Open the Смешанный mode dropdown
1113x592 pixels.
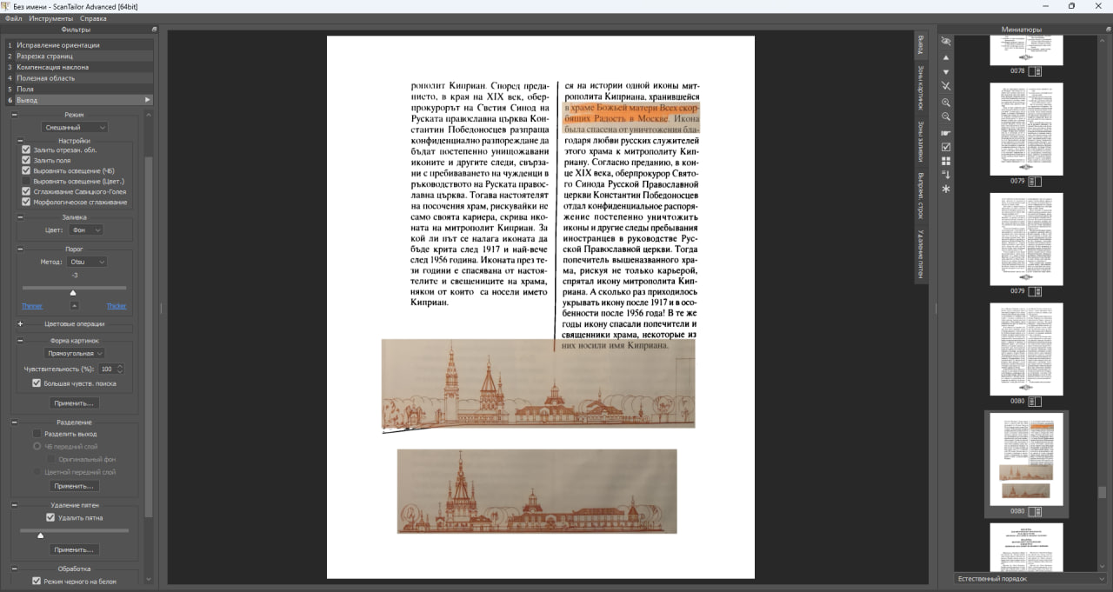75,127
